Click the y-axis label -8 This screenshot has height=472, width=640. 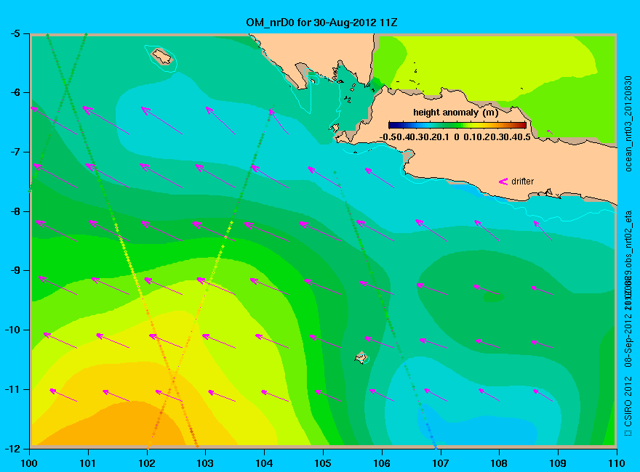pyautogui.click(x=15, y=211)
